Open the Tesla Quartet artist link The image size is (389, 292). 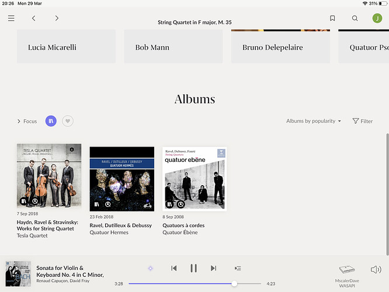pos(32,235)
